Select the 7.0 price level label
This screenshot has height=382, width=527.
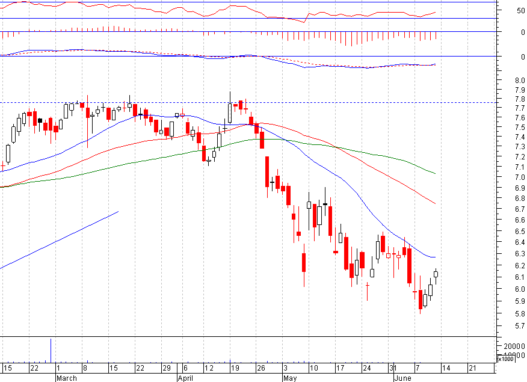520,177
